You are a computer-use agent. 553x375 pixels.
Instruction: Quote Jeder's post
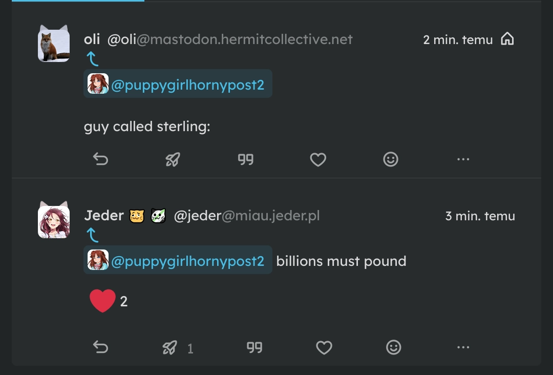point(254,347)
